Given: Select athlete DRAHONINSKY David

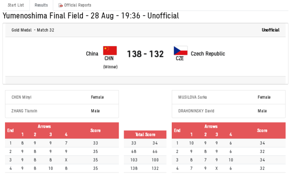Looking at the screenshot, I should (x=196, y=111).
